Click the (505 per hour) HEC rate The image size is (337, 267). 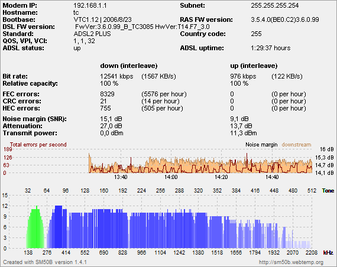[162, 108]
